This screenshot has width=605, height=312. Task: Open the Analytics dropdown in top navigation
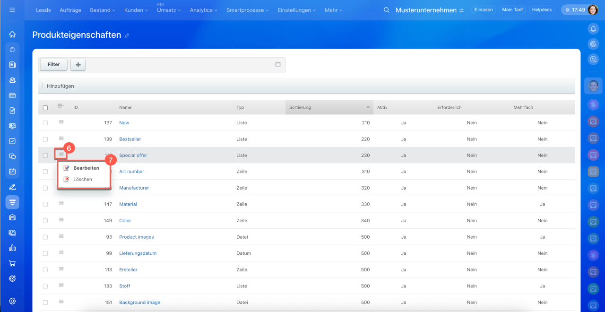pos(203,10)
